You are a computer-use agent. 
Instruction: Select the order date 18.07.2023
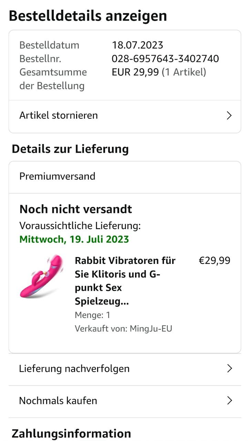[137, 45]
